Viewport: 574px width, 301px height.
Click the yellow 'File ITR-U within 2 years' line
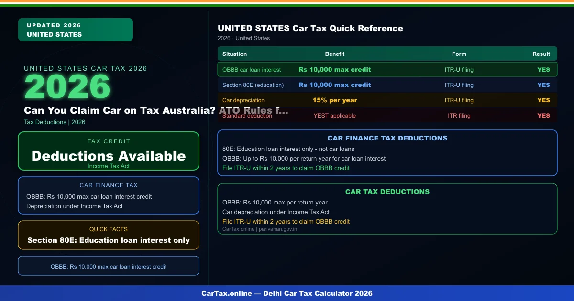286,222
